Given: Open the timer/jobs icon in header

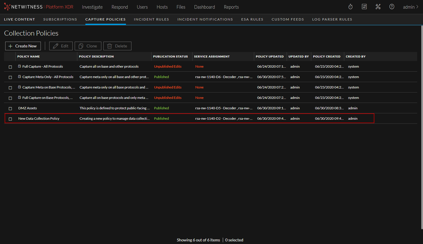Looking at the screenshot, I should tap(350, 7).
